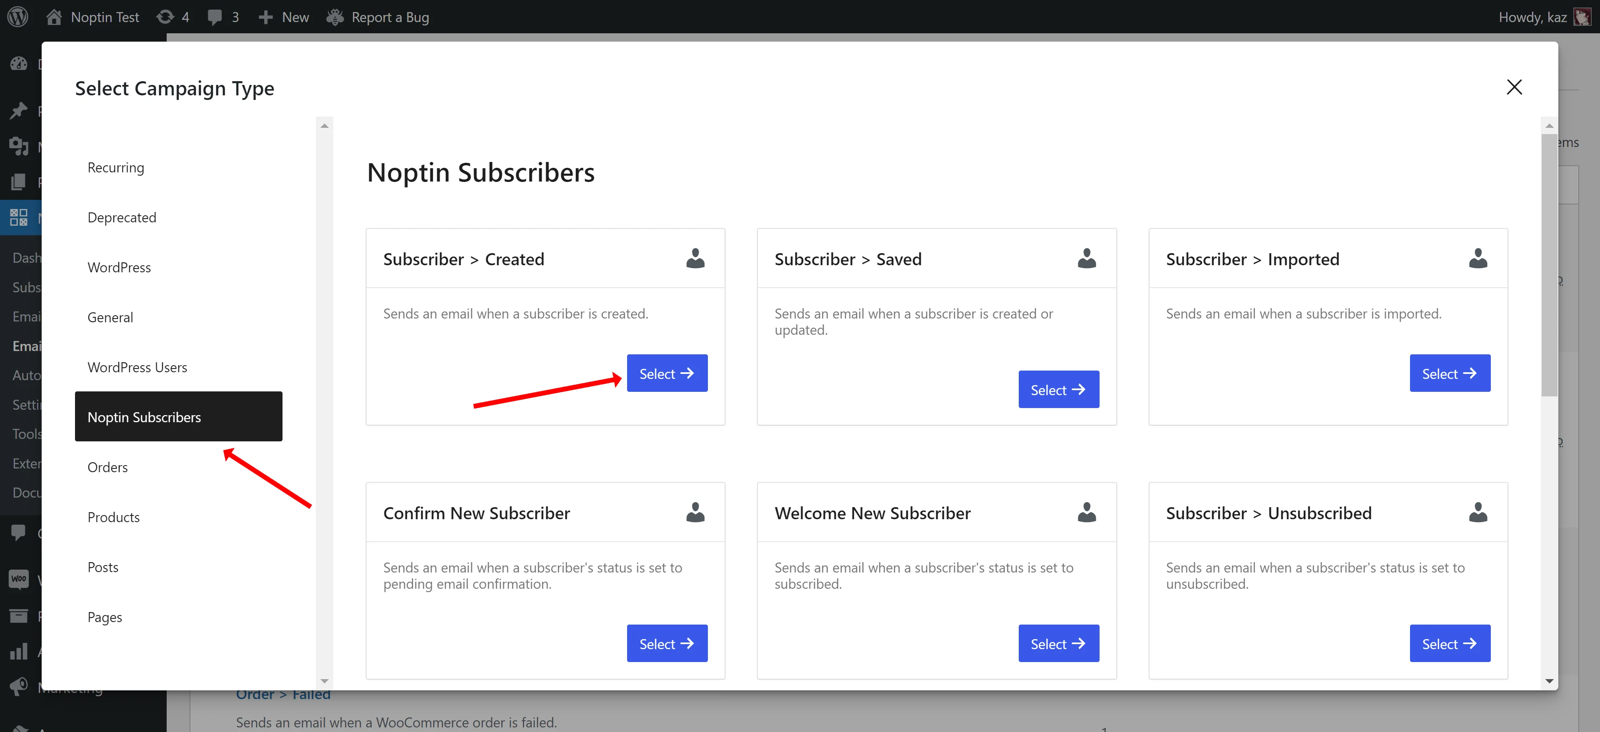Select the Subscriber > Unsubscribed campaign
The width and height of the screenshot is (1600, 732).
coord(1450,643)
